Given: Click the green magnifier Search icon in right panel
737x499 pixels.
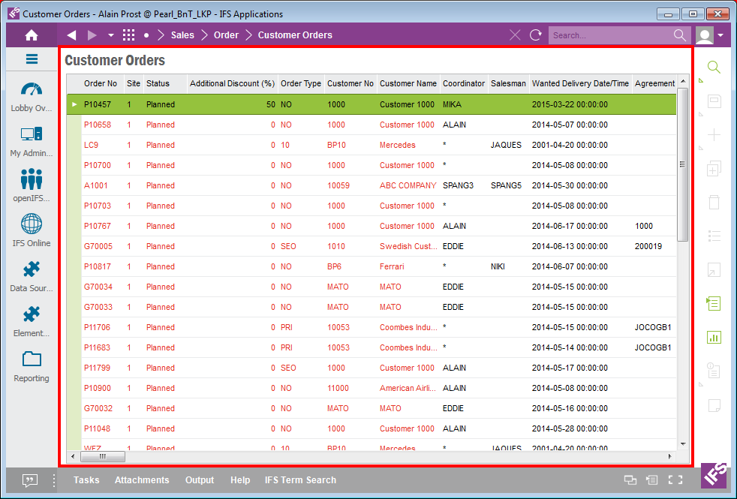Looking at the screenshot, I should click(714, 68).
